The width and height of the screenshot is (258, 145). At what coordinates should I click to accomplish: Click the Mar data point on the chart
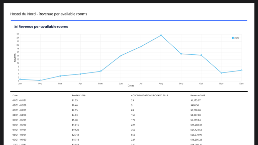coord(60,76)
